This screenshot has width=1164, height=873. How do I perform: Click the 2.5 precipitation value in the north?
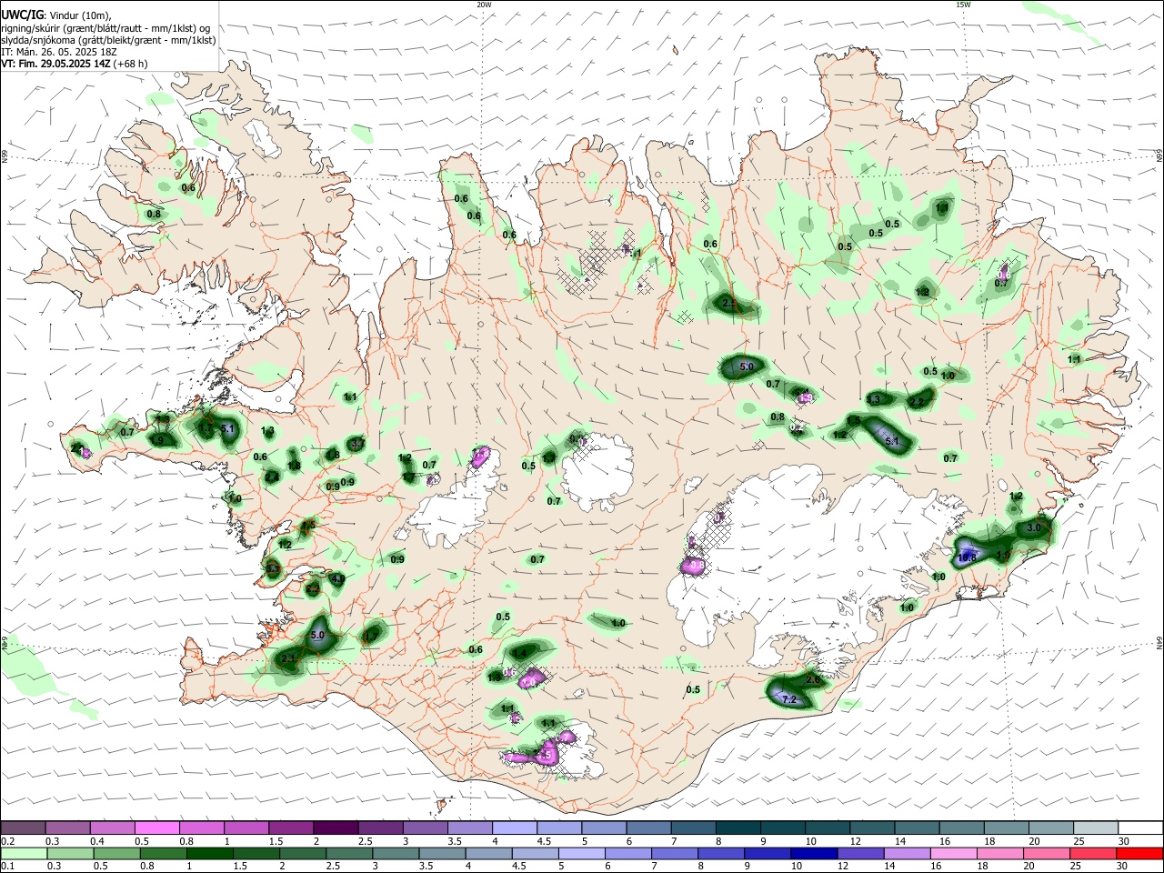click(729, 303)
